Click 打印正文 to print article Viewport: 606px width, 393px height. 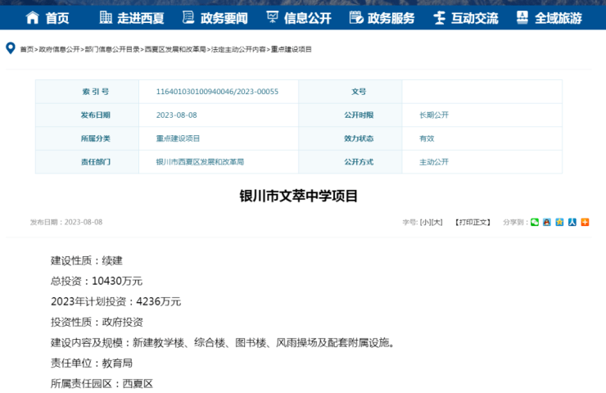[x=473, y=223]
